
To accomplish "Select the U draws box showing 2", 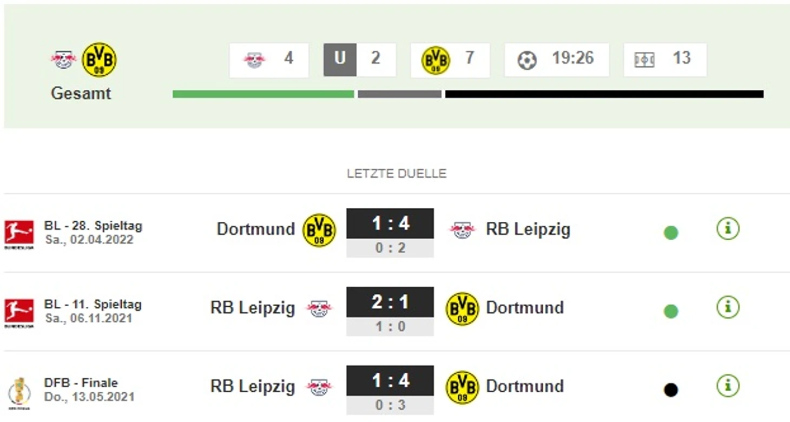I will (x=360, y=60).
